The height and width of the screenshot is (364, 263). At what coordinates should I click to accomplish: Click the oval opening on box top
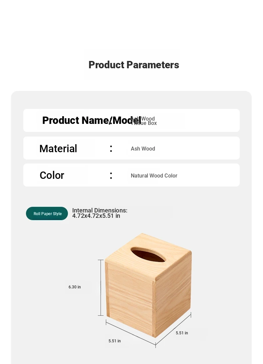click(148, 255)
